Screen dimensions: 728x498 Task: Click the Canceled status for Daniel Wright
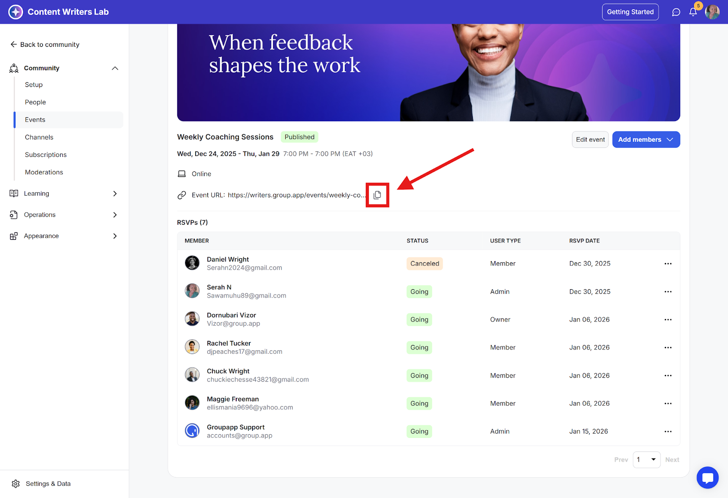[x=425, y=264]
